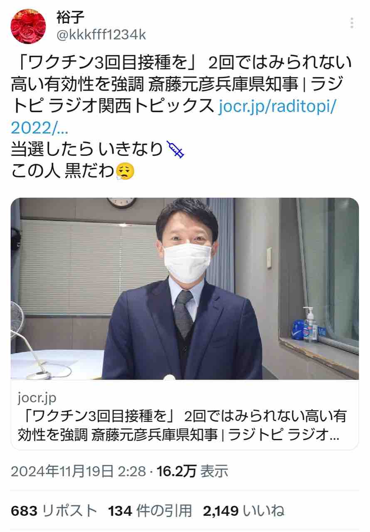This screenshot has width=370, height=532.
Task: Open the three-dot more options menu
Action: (353, 23)
